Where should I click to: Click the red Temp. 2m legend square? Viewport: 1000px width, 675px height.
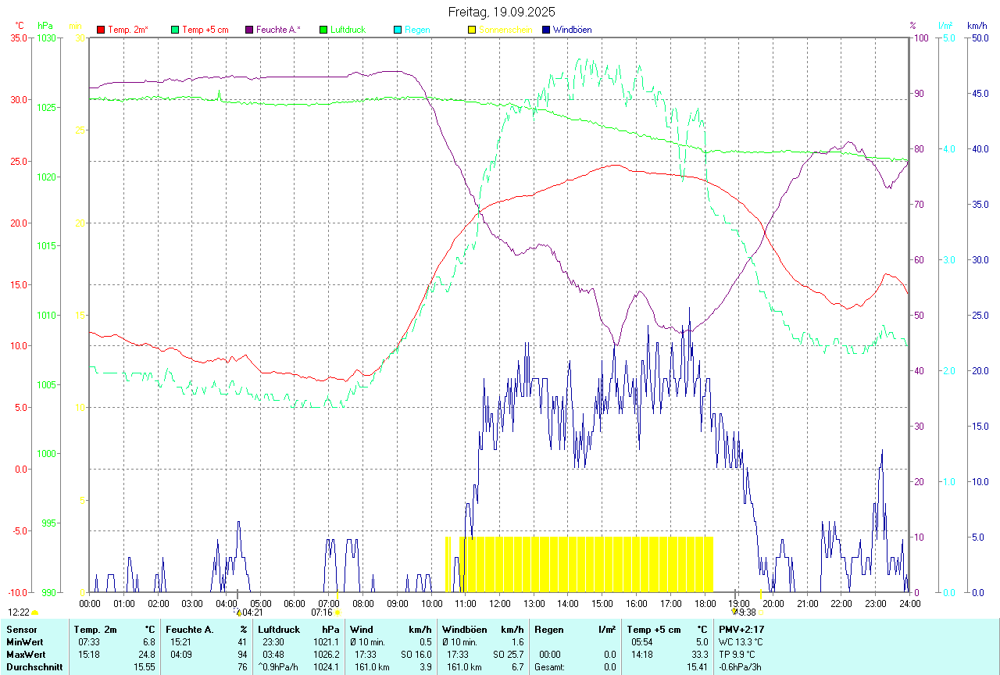(x=101, y=30)
